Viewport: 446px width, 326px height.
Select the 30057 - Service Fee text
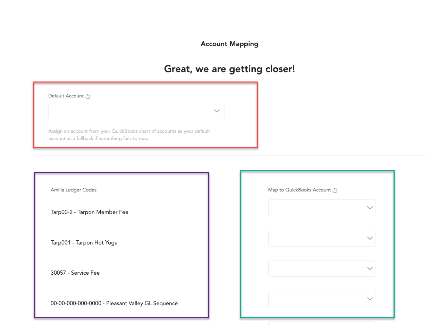pyautogui.click(x=75, y=273)
